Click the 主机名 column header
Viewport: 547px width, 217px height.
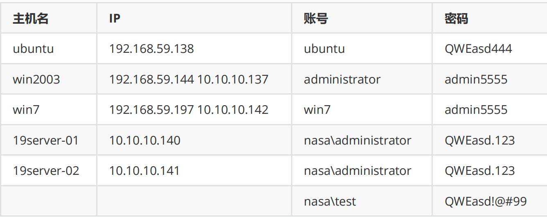[x=31, y=19]
